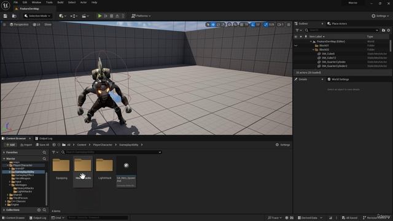Open the viewport Show menu
Viewport: 393px width, 221px height.
coord(48,25)
